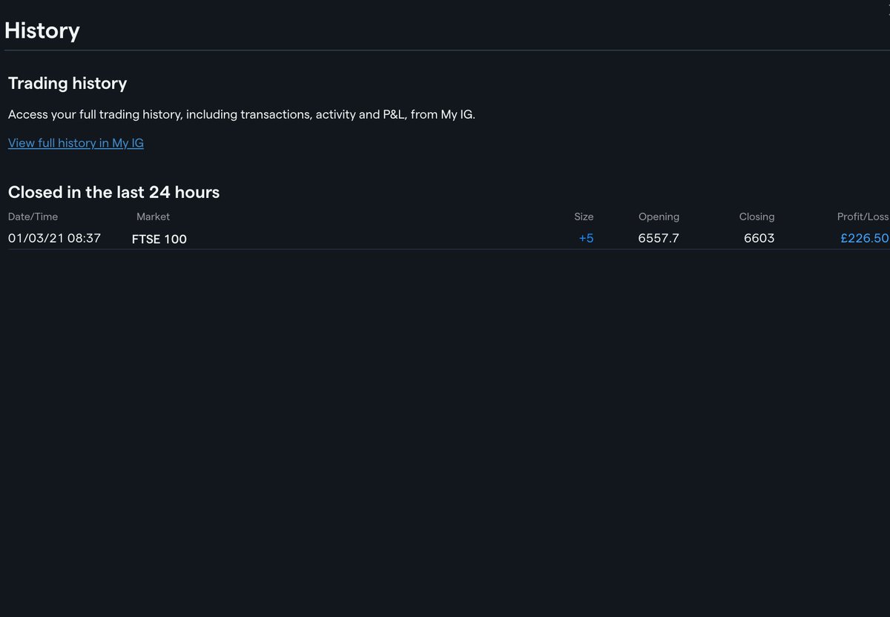
Task: Click the Size column header
Action: click(584, 217)
